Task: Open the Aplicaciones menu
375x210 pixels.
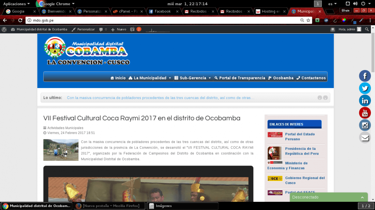Action: 16,4
